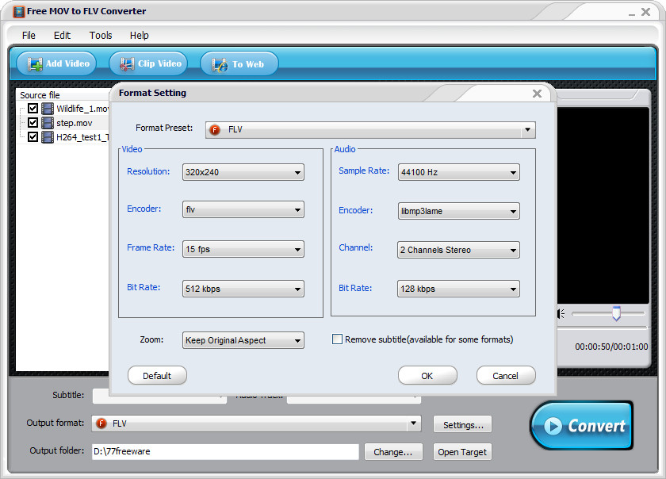Uncheck the step.mov checkbox
The image size is (666, 479).
tap(33, 123)
